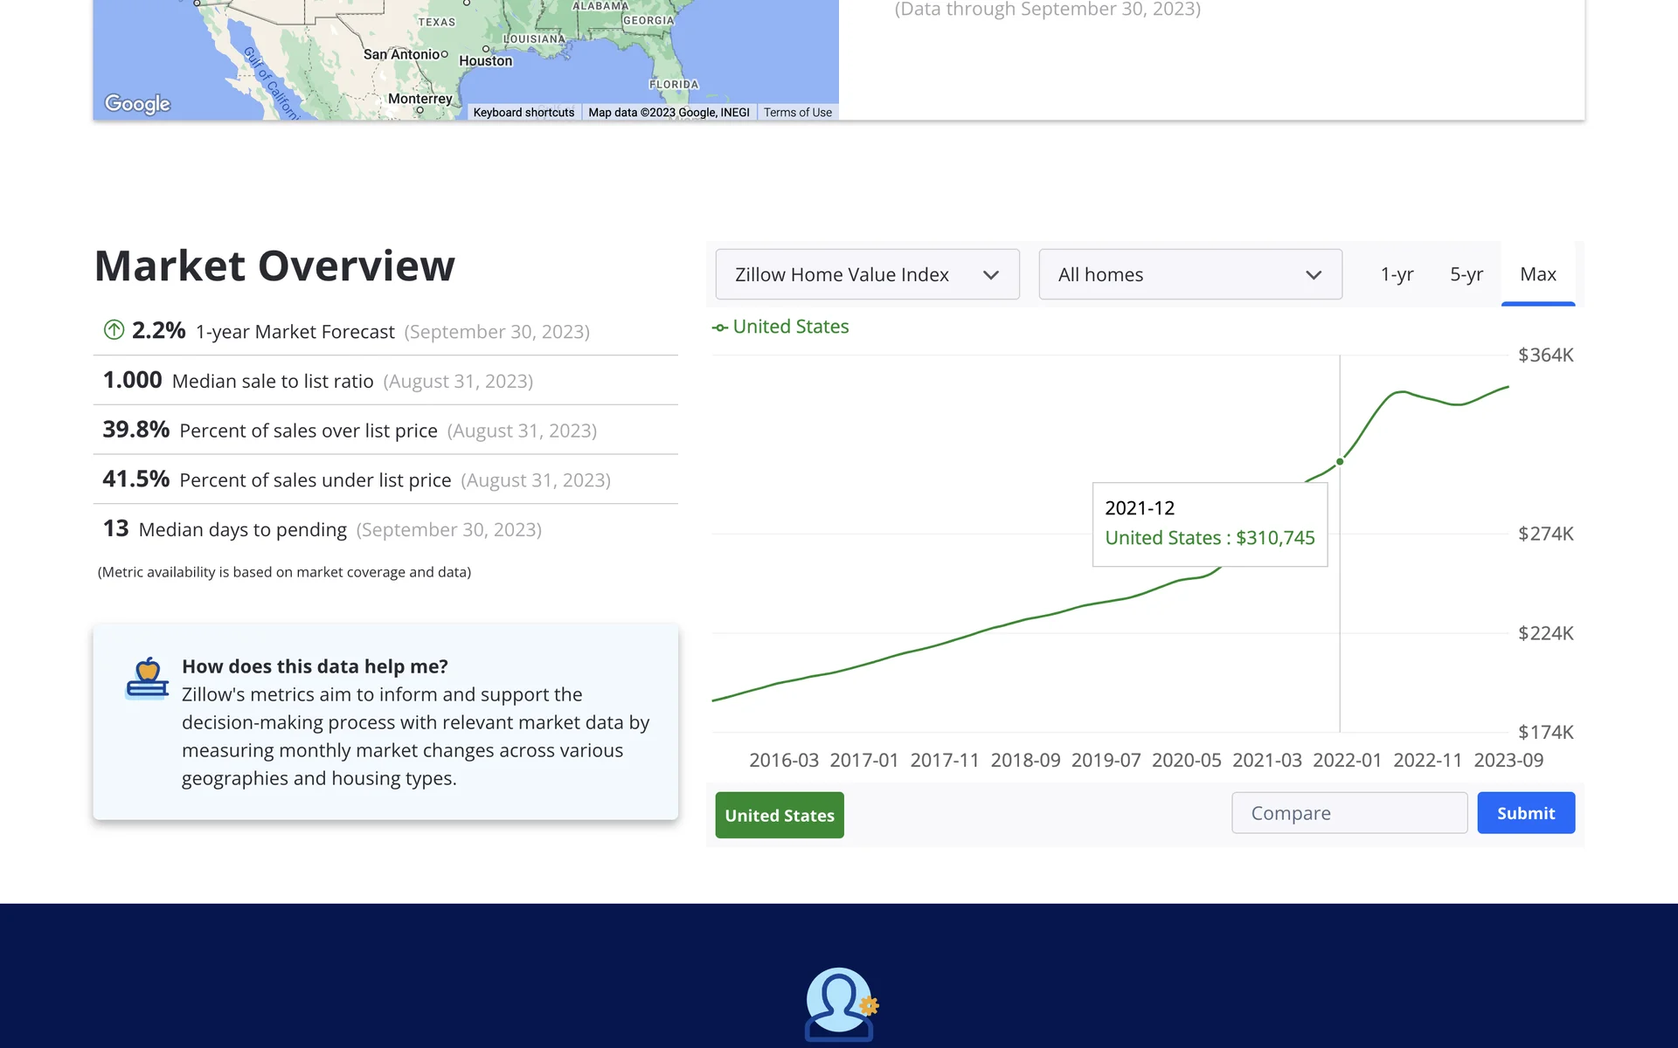Click the 2023-09 x-axis label
This screenshot has height=1048, width=1678.
tap(1508, 760)
